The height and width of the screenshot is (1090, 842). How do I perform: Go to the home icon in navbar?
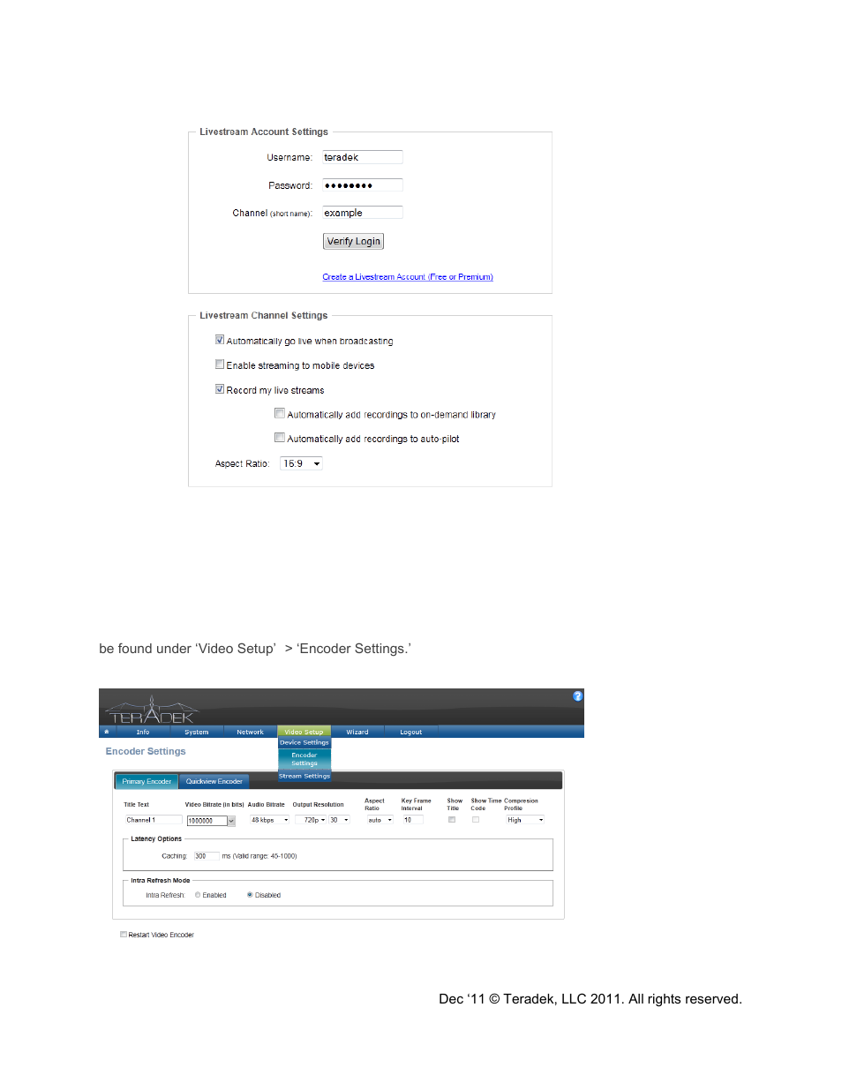[107, 732]
